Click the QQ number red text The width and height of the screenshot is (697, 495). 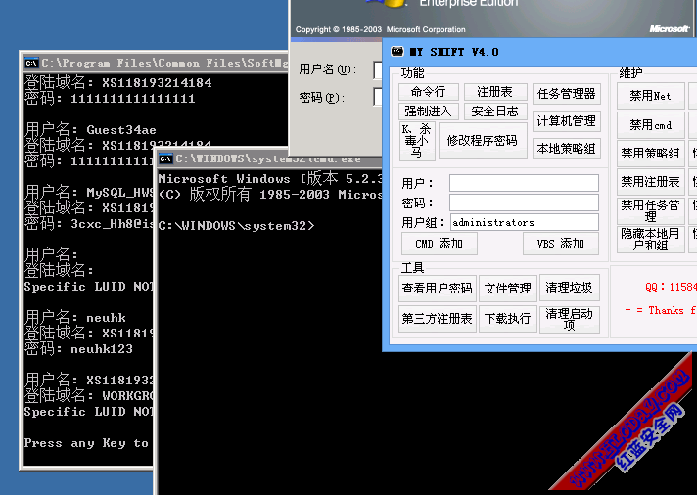pyautogui.click(x=672, y=287)
